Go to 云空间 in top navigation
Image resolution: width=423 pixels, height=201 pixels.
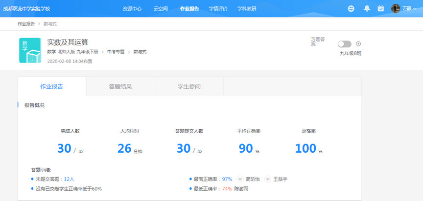click(x=161, y=9)
